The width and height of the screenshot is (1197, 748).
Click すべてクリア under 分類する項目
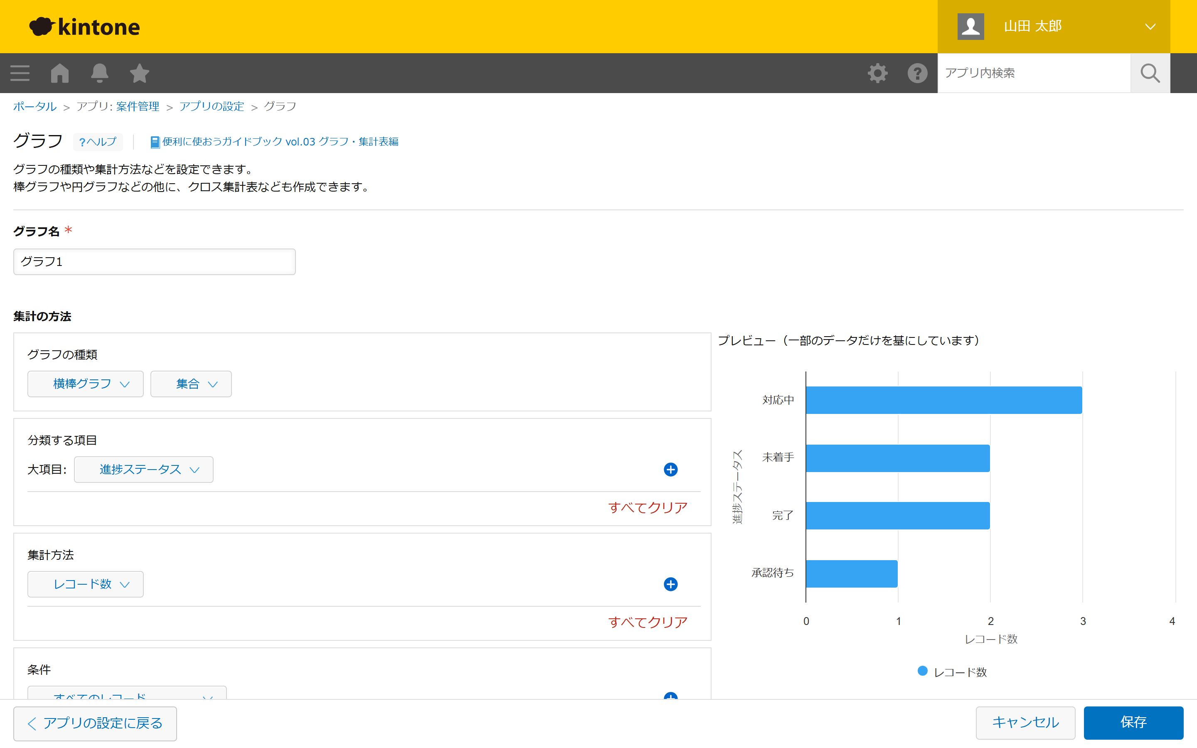point(648,507)
